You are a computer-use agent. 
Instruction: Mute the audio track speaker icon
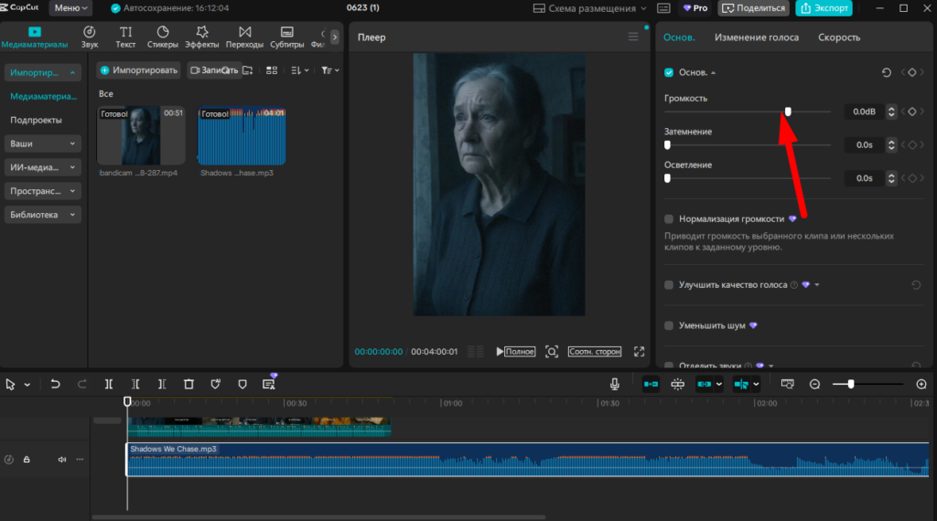click(61, 460)
